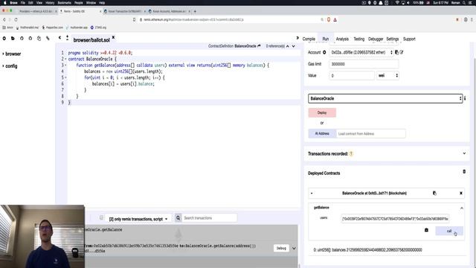The width and height of the screenshot is (476, 268).
Task: Click the browser reload button
Action: tap(16, 19)
